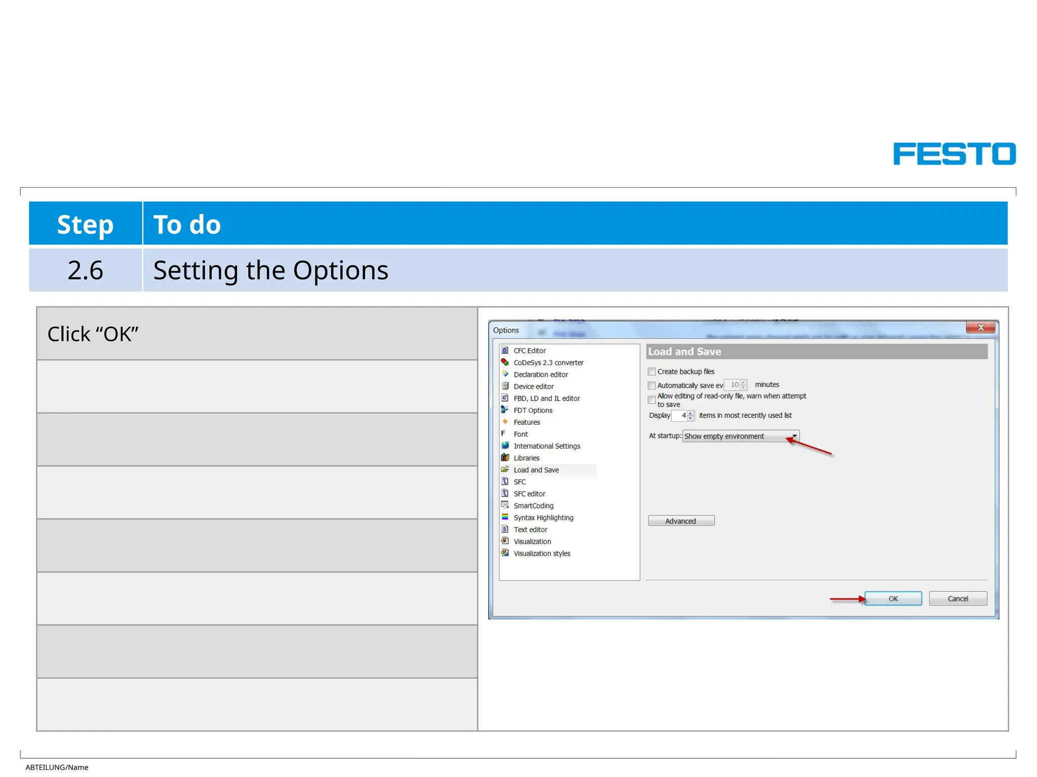Image resolution: width=1037 pixels, height=777 pixels.
Task: Select FDT Options entry
Action: pyautogui.click(x=533, y=410)
